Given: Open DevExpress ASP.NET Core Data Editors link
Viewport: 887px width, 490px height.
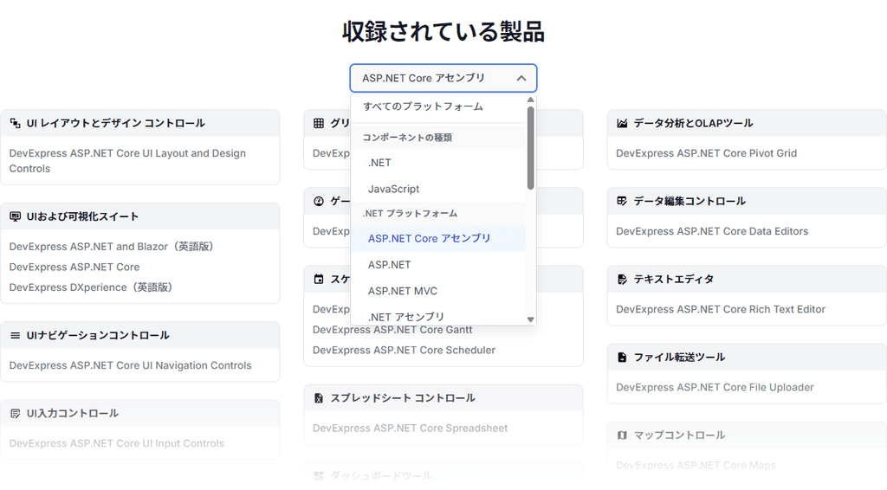Looking at the screenshot, I should (712, 231).
